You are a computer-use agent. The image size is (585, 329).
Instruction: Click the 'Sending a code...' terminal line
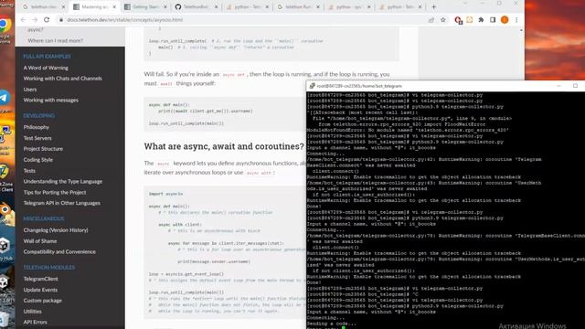[x=331, y=324]
